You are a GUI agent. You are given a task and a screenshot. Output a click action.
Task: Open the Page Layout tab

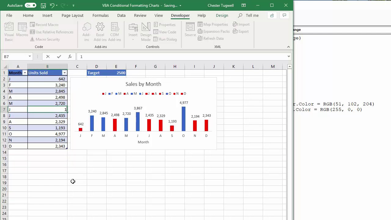(72, 15)
